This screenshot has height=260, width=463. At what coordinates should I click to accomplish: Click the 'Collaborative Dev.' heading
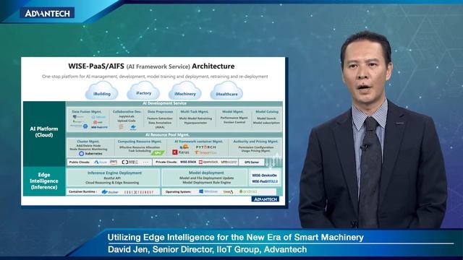point(127,112)
